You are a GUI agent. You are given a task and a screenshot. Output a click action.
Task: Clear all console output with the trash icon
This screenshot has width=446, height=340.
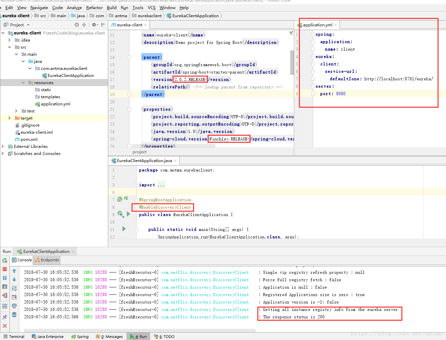[x=14, y=315]
